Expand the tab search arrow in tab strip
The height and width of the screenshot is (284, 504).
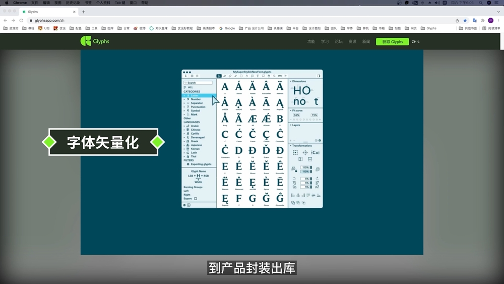click(x=498, y=12)
